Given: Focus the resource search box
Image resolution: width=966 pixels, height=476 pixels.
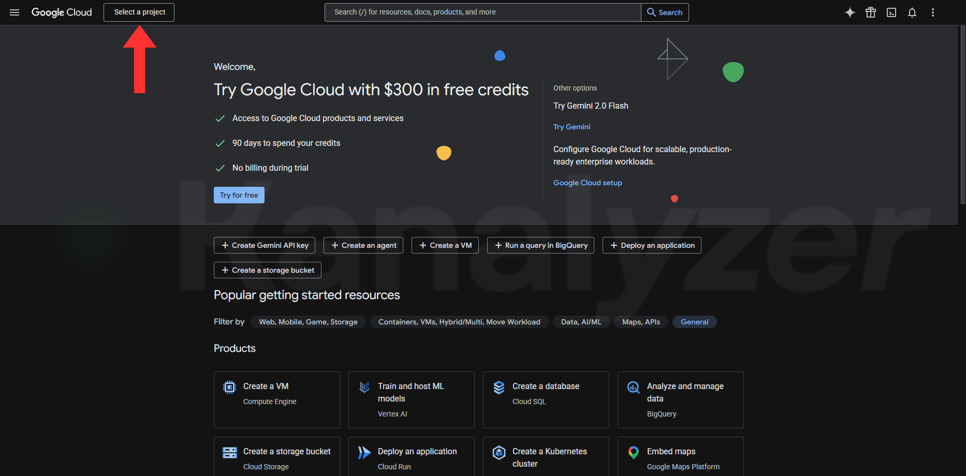Looking at the screenshot, I should 482,12.
